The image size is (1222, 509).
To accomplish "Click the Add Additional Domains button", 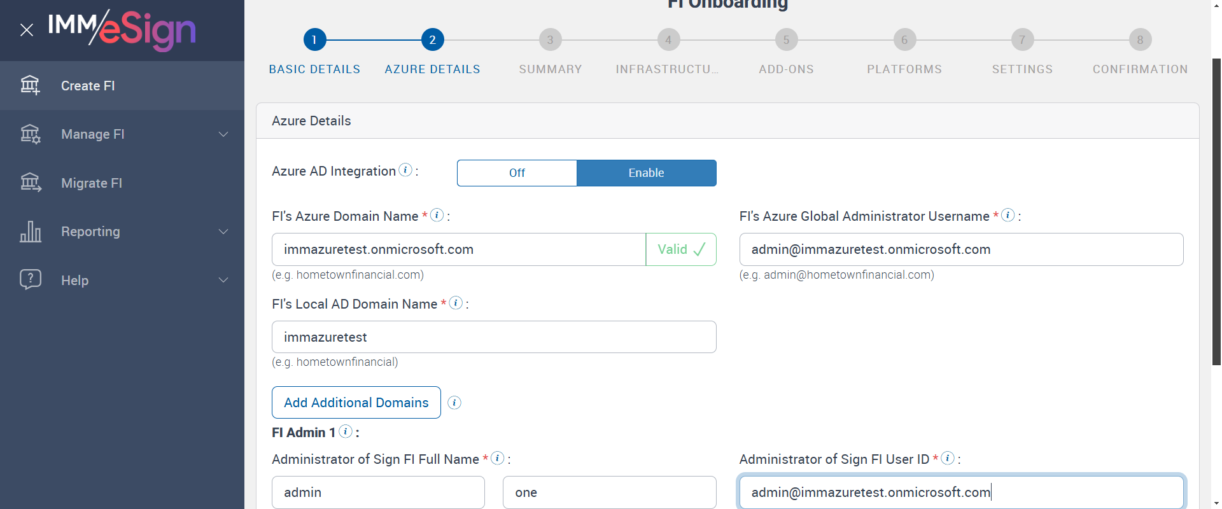I will (356, 403).
